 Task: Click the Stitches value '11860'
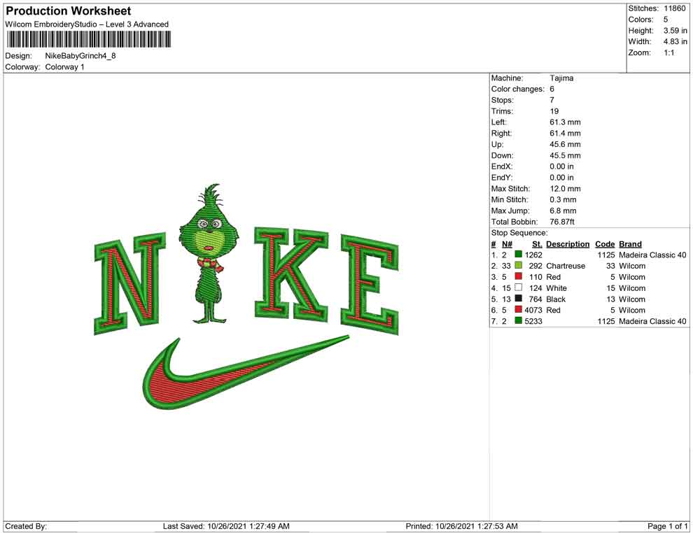click(675, 8)
